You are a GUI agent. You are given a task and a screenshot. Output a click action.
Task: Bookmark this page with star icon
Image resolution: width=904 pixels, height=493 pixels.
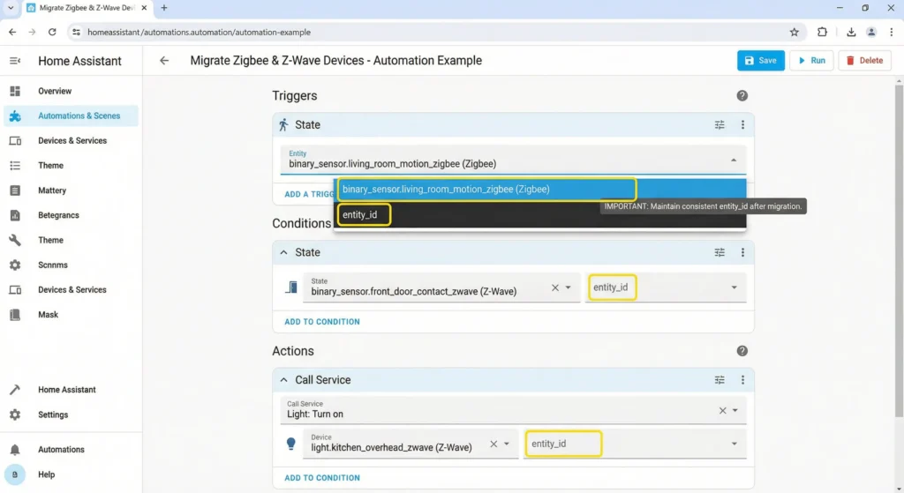tap(794, 33)
